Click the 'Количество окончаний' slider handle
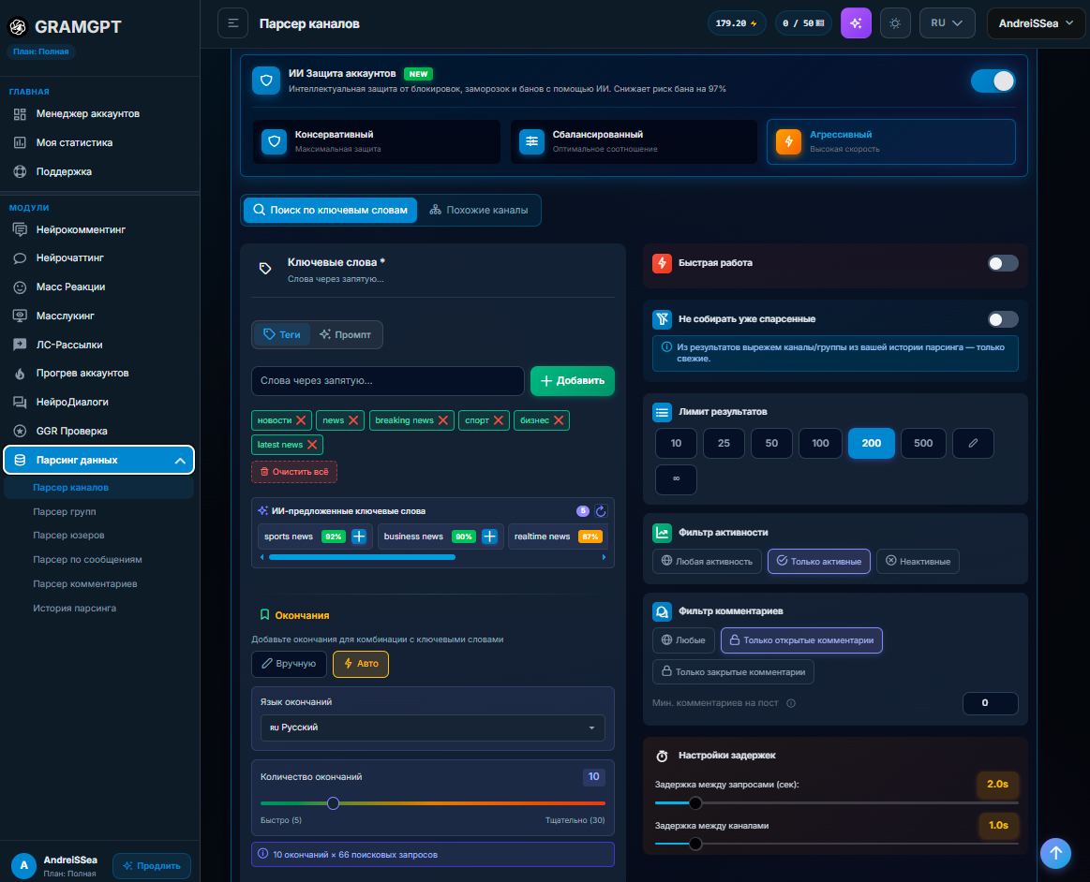1090x882 pixels. (333, 803)
